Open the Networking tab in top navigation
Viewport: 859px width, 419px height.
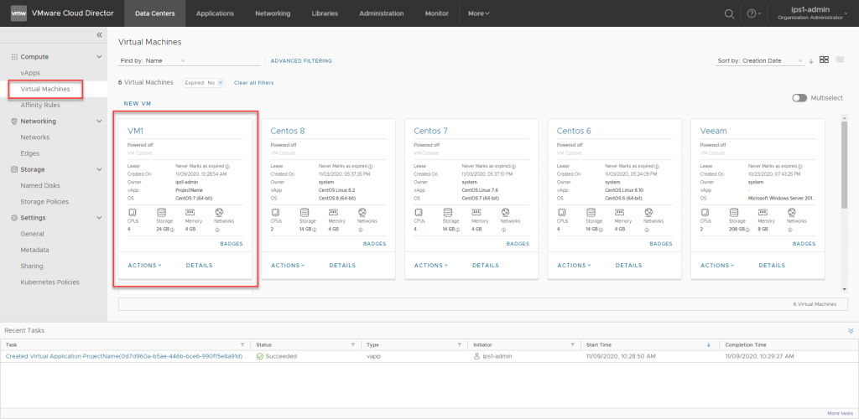[x=273, y=13]
